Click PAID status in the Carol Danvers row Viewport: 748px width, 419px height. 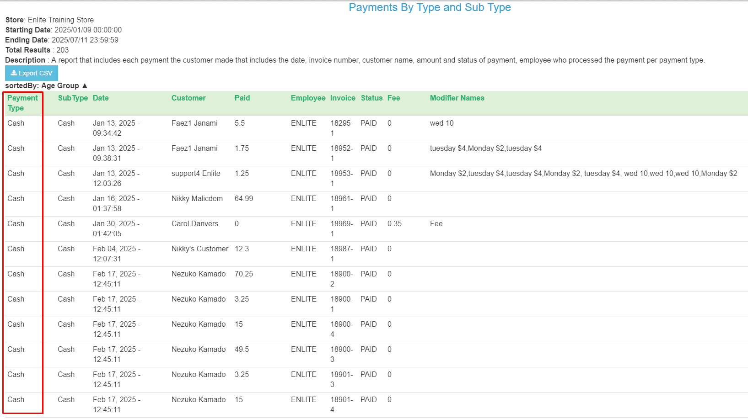tap(369, 224)
